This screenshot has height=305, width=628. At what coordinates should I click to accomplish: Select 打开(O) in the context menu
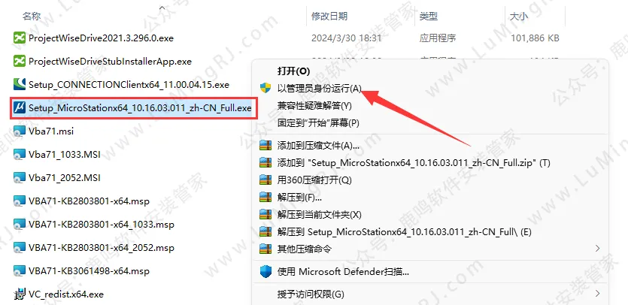293,71
